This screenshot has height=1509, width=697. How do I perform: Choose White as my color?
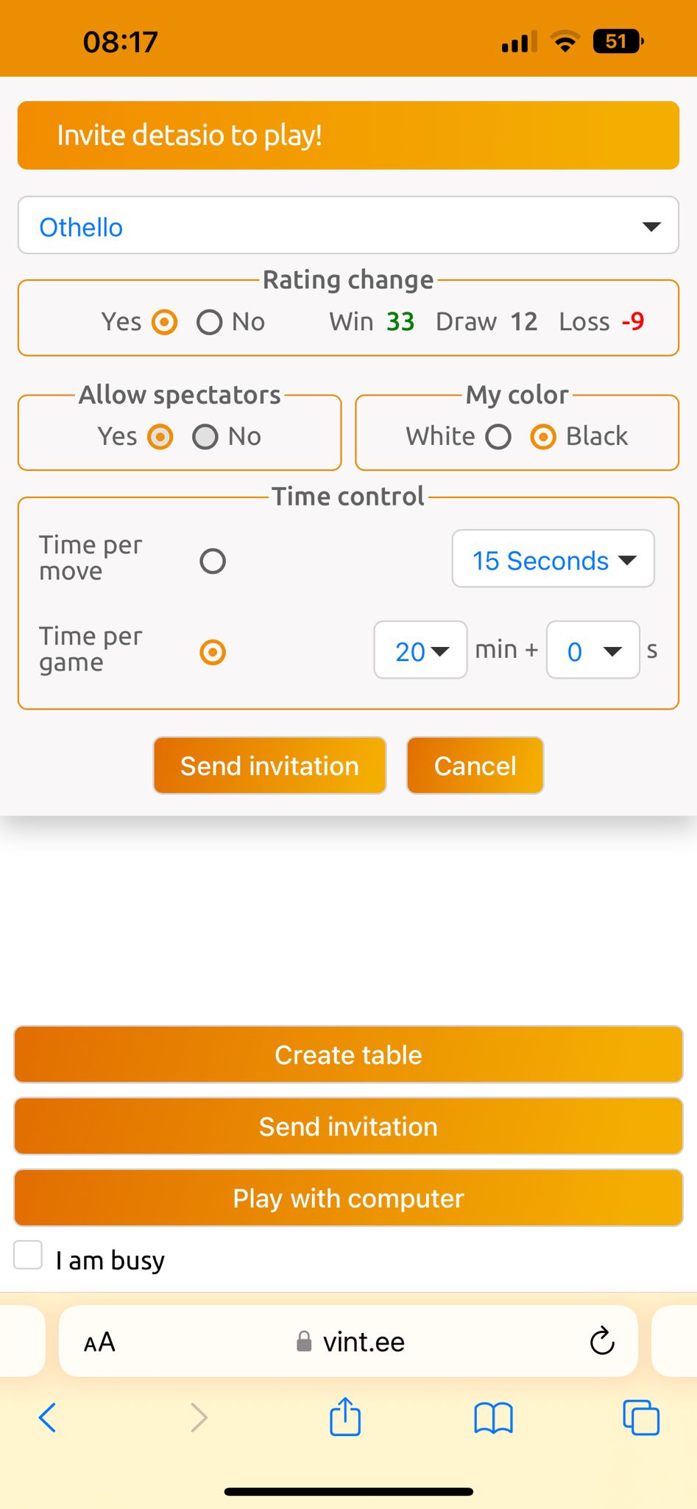tap(498, 437)
